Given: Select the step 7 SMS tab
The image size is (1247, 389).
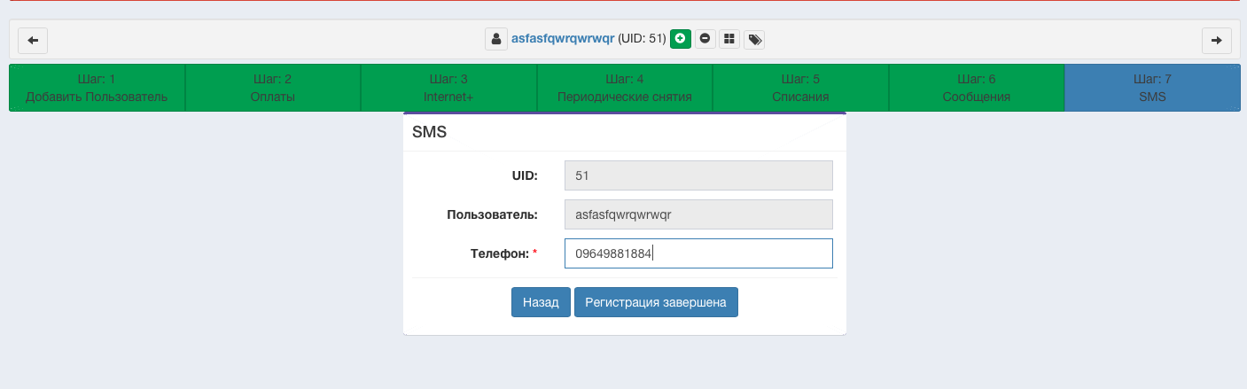Looking at the screenshot, I should click(x=1152, y=88).
